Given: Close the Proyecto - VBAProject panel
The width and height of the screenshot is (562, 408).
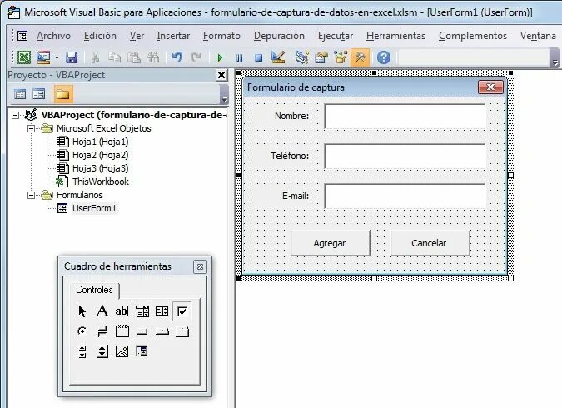Looking at the screenshot, I should click(221, 75).
